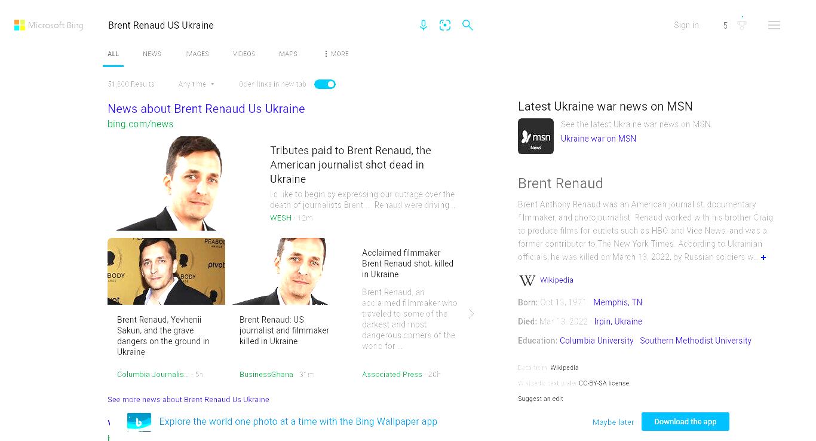The image size is (816, 441).
Task: Expand Brent Renaud description plus icon
Action: [x=763, y=258]
